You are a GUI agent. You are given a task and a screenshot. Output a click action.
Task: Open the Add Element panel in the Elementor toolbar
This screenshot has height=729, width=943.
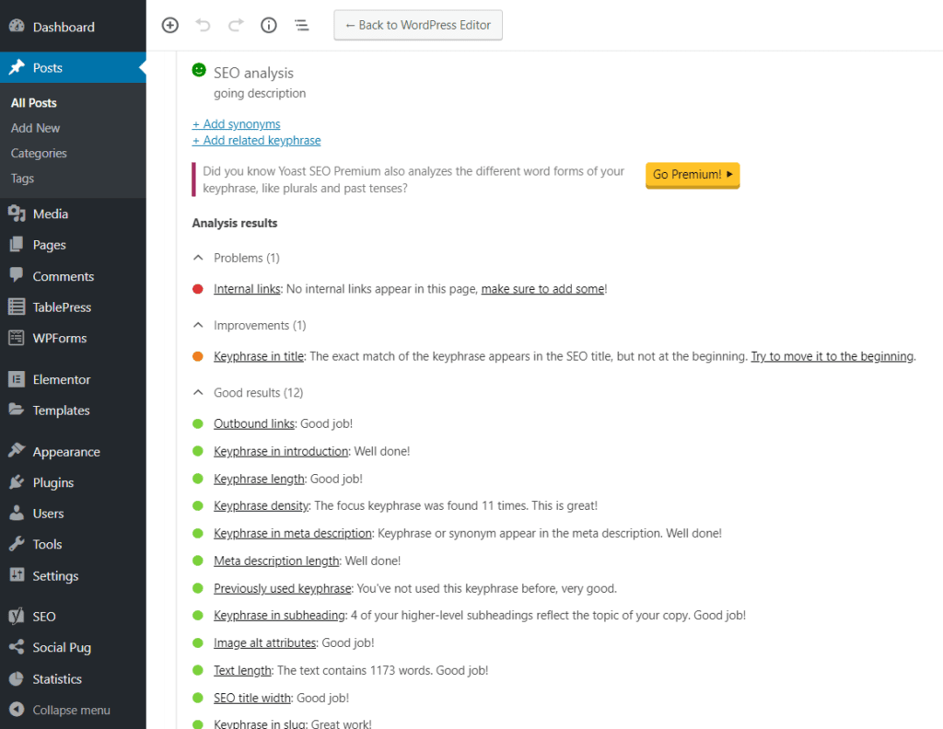pos(169,25)
